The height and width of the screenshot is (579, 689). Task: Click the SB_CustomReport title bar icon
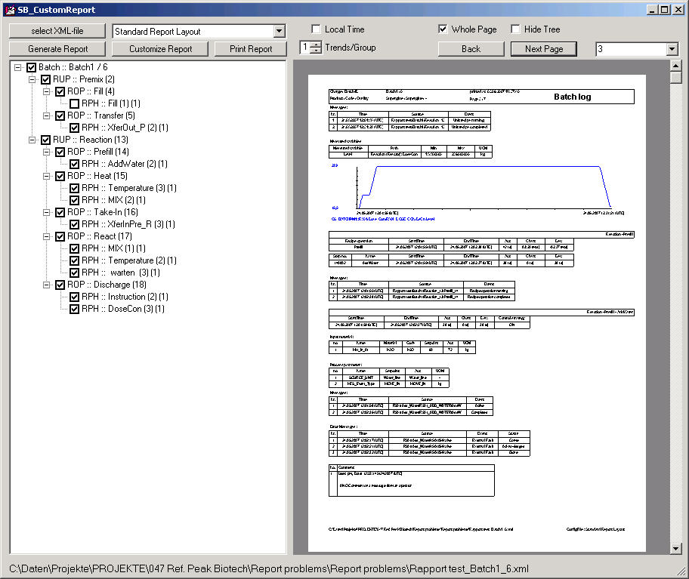click(9, 9)
